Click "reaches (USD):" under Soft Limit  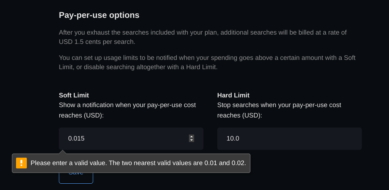pos(81,115)
